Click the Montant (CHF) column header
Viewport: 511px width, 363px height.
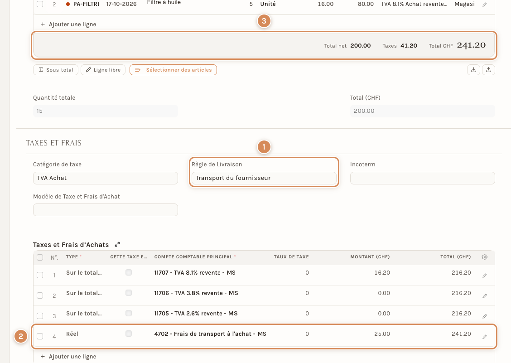(x=370, y=257)
